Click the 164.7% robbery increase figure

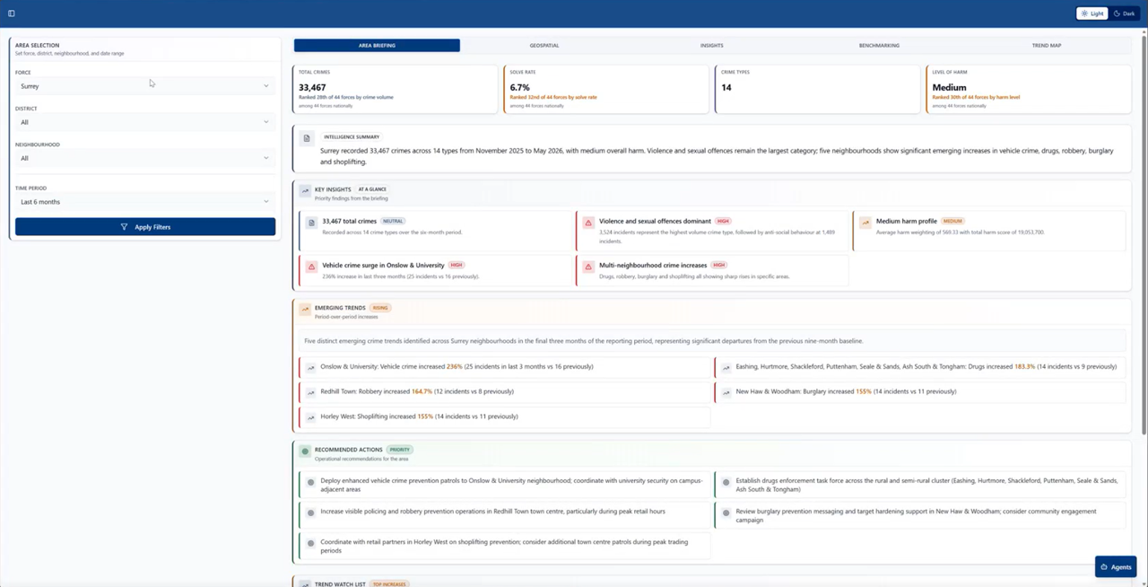click(x=422, y=391)
